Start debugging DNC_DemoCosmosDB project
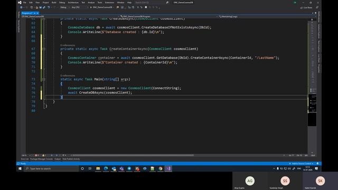Image resolution: width=338 pixels, height=190 pixels. pos(102,7)
